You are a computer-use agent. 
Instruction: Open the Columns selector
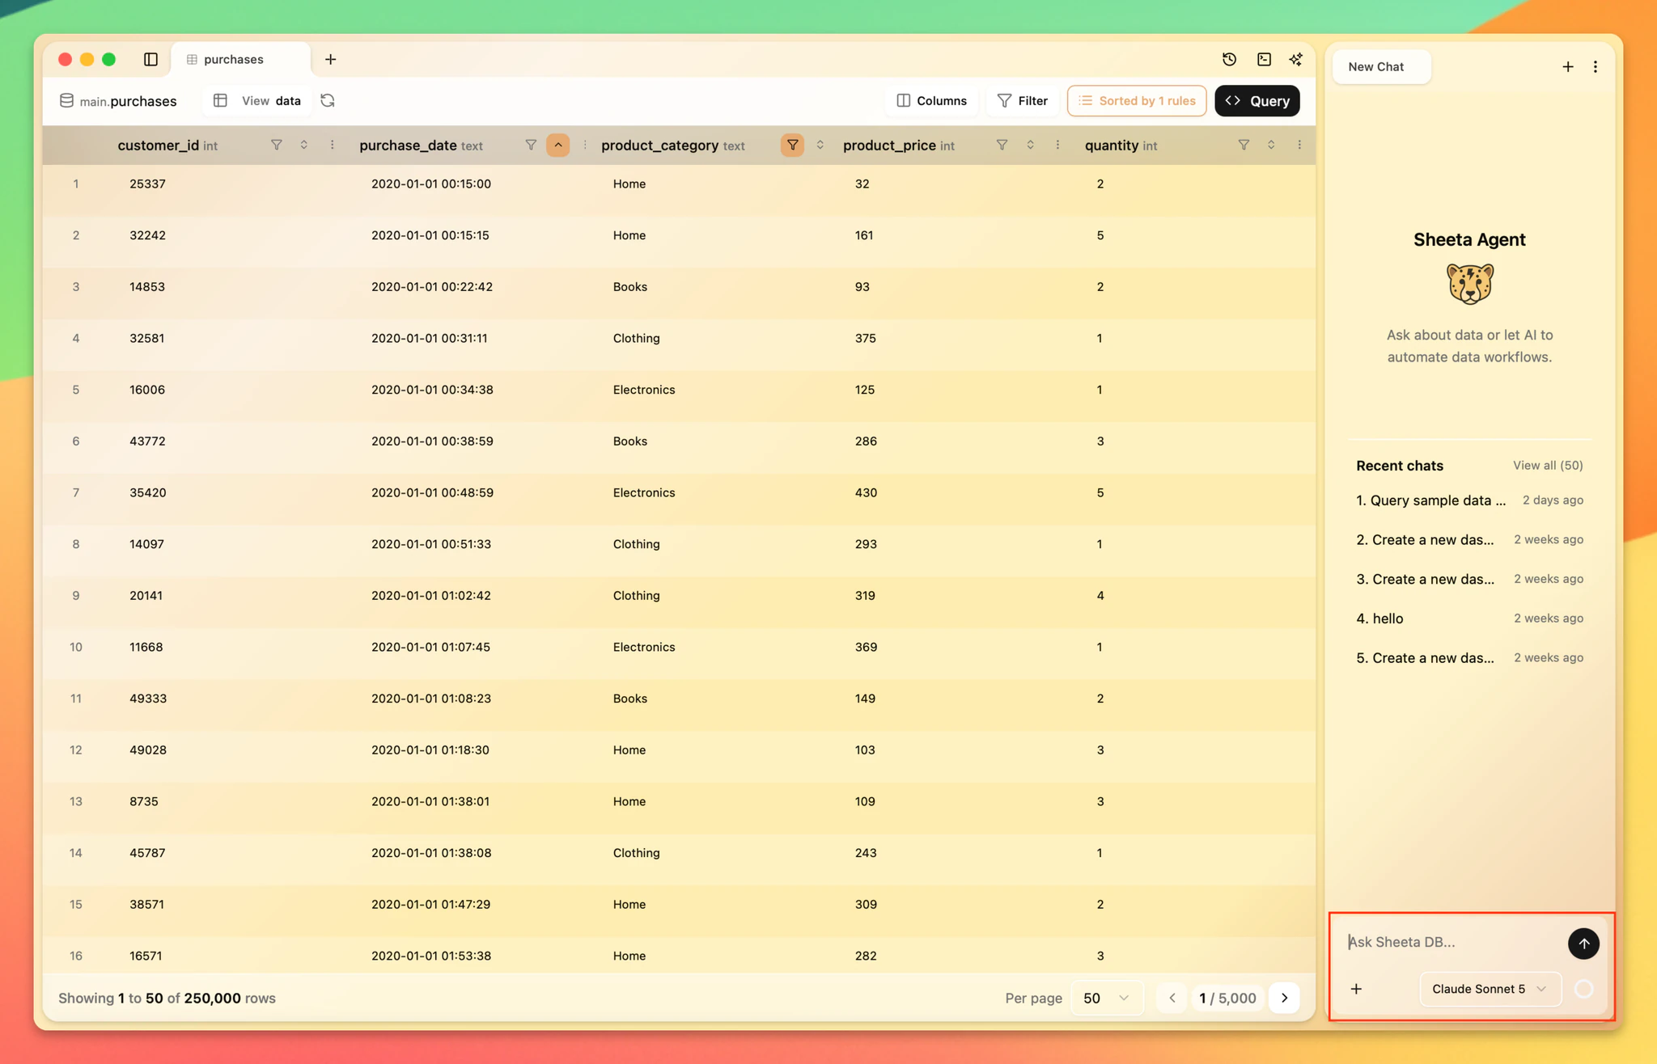click(932, 100)
